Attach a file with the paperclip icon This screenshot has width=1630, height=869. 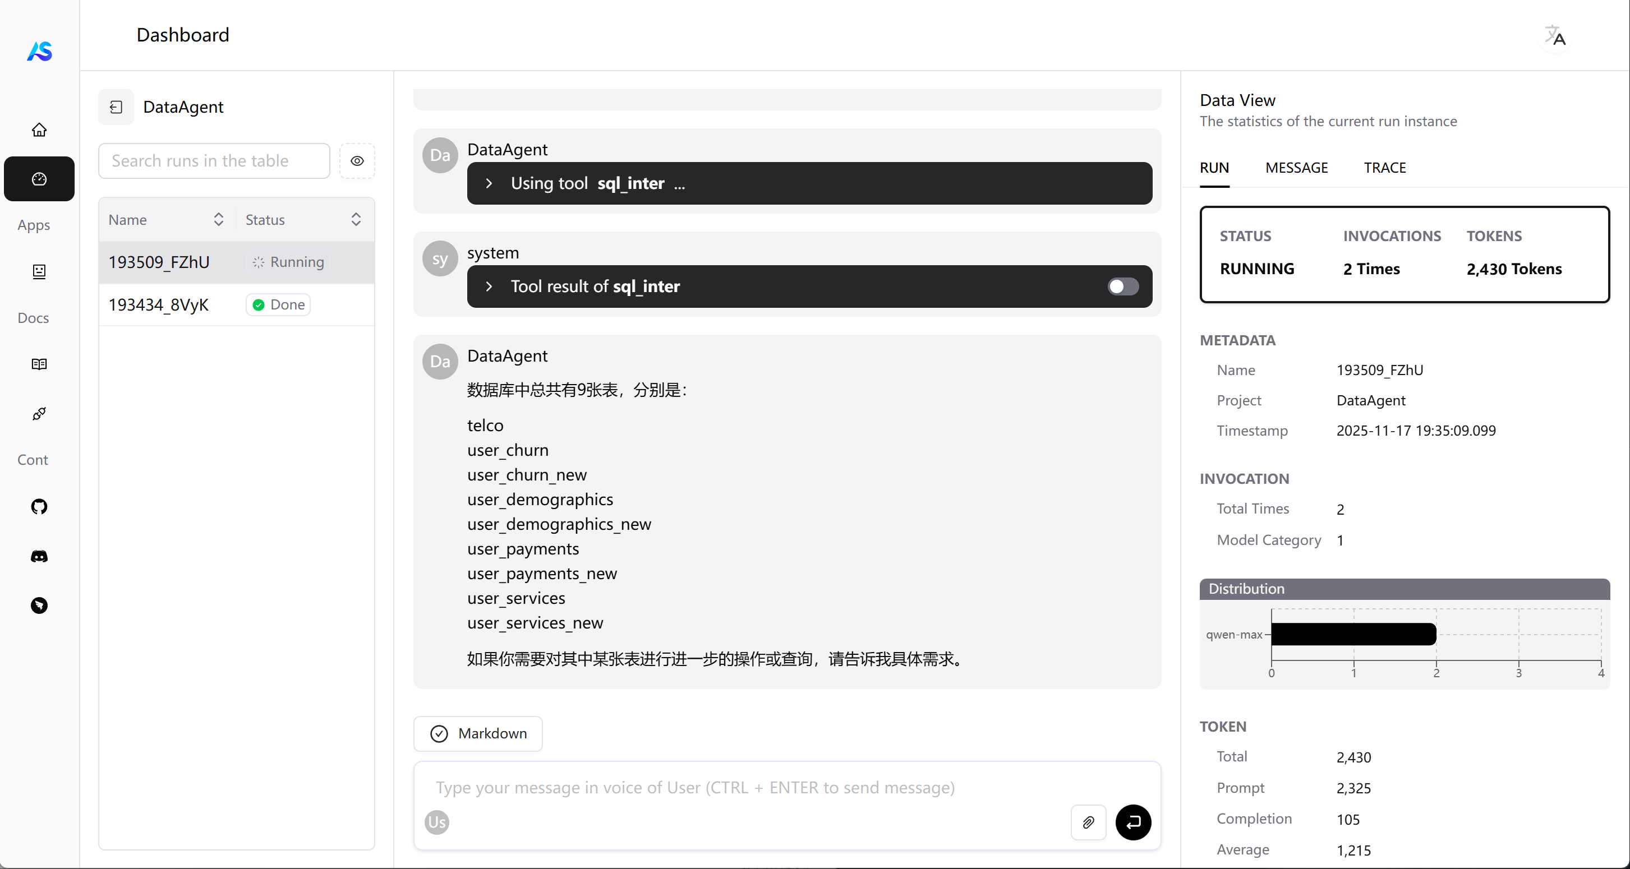1088,822
